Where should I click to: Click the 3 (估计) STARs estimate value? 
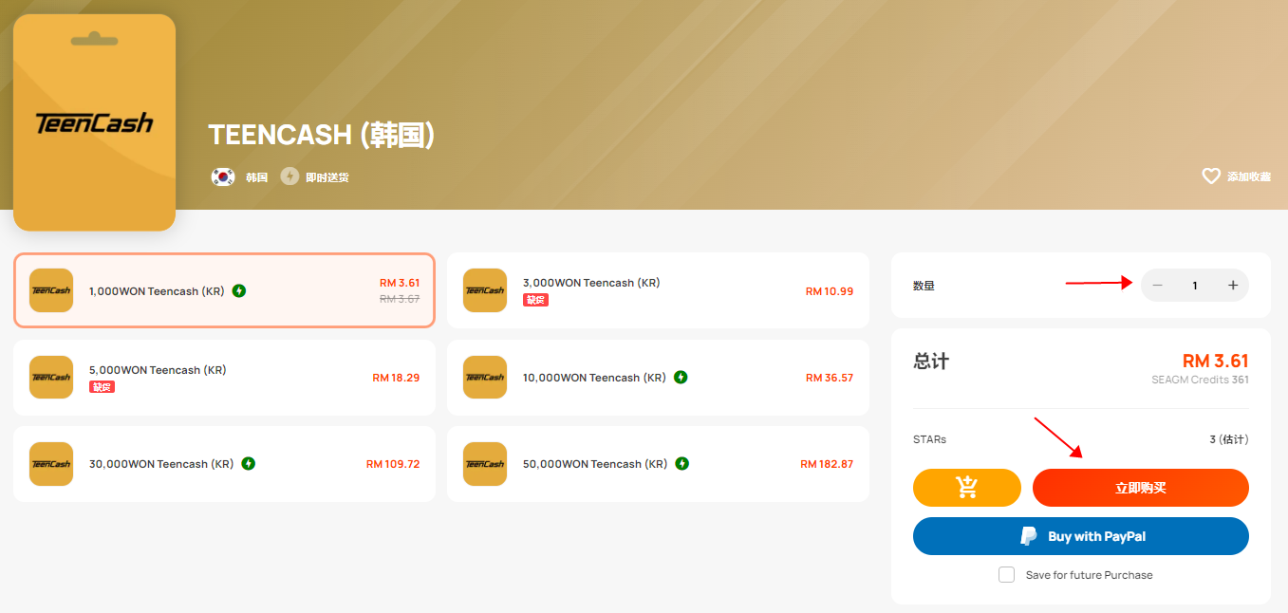coord(1229,439)
